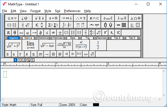Insert the Fraktur M symbol
Image resolution: width=167 pixels, height=107 pixels.
(40, 54)
